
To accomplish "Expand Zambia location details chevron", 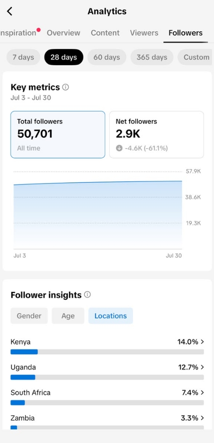I will [202, 418].
